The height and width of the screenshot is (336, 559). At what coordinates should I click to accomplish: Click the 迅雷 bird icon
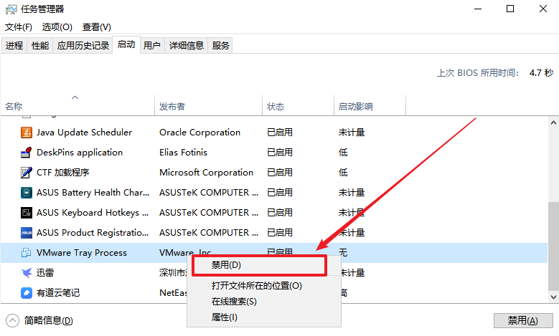pos(26,273)
